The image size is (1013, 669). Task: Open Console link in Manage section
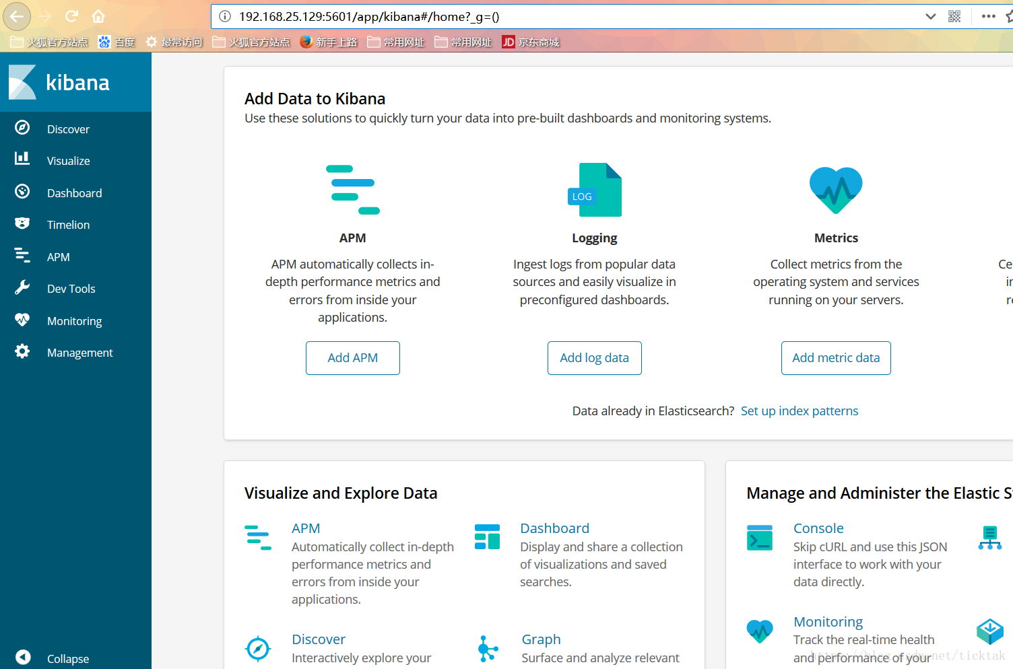click(818, 528)
